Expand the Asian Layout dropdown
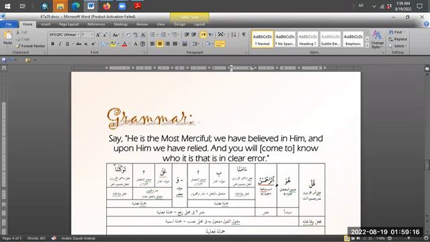The height and width of the screenshot is (242, 430). pos(221,34)
